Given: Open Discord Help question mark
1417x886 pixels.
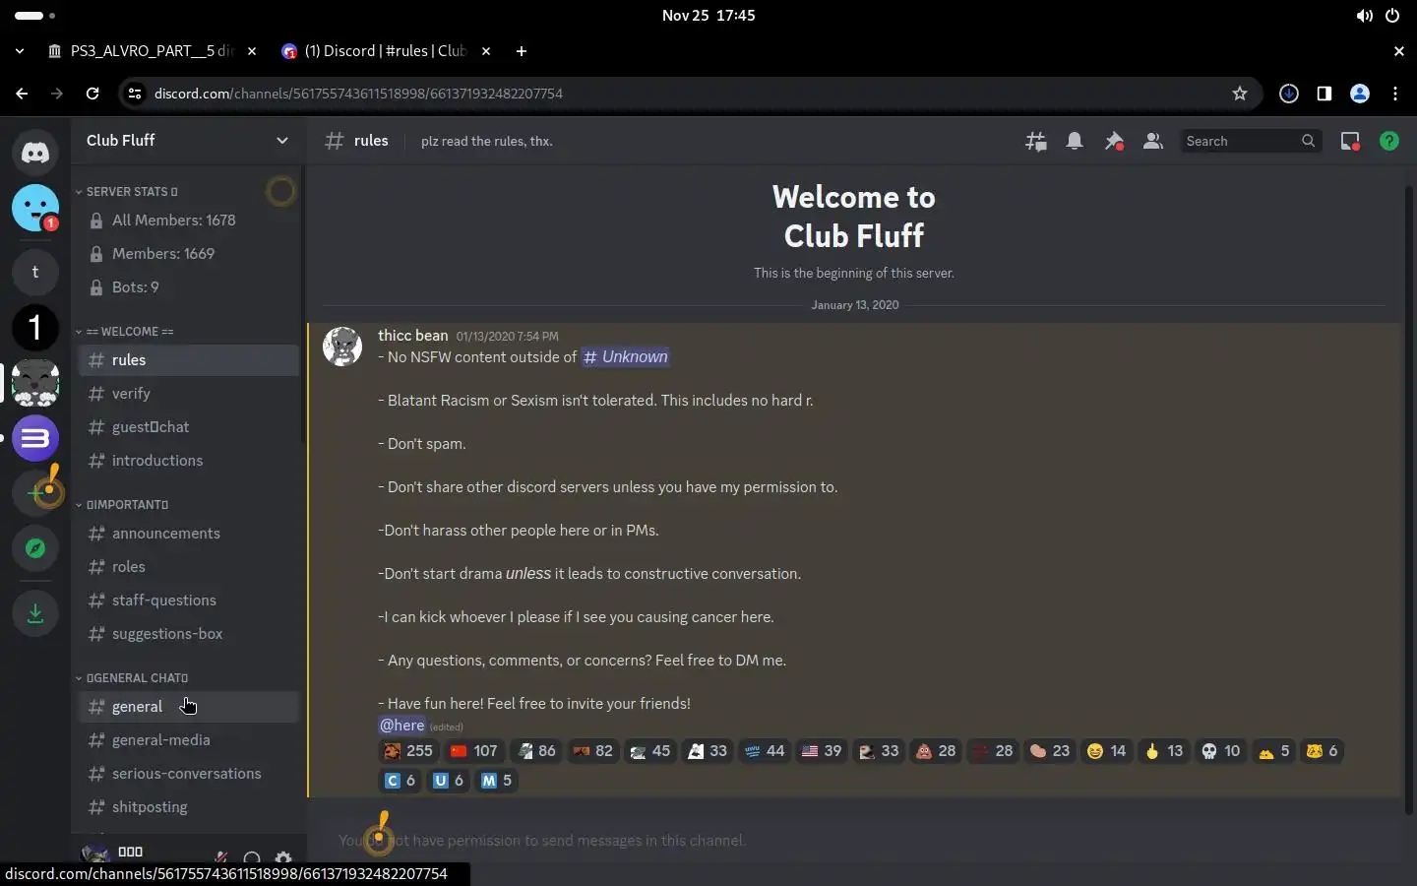Looking at the screenshot, I should pyautogui.click(x=1389, y=141).
